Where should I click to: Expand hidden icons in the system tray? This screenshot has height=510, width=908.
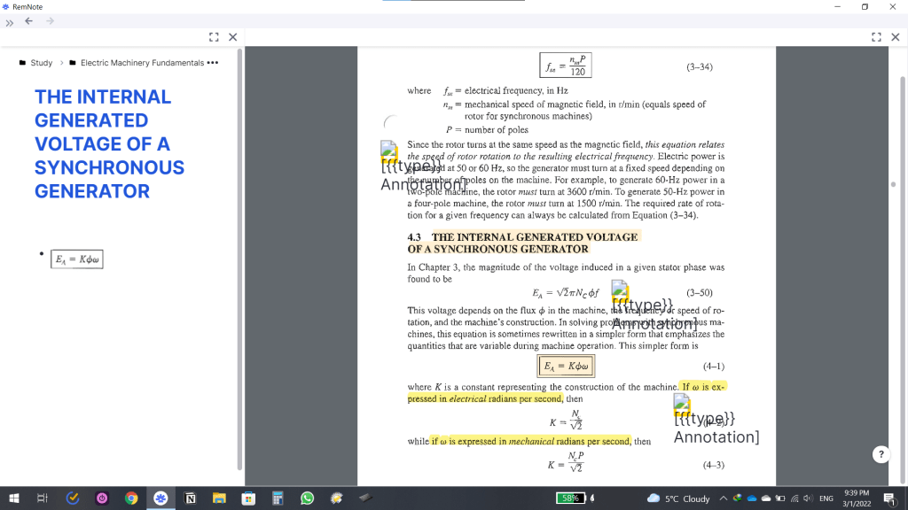coord(724,498)
